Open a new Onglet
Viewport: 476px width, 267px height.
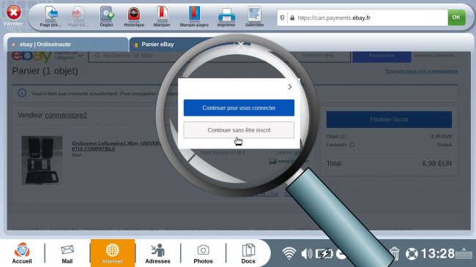tap(107, 14)
